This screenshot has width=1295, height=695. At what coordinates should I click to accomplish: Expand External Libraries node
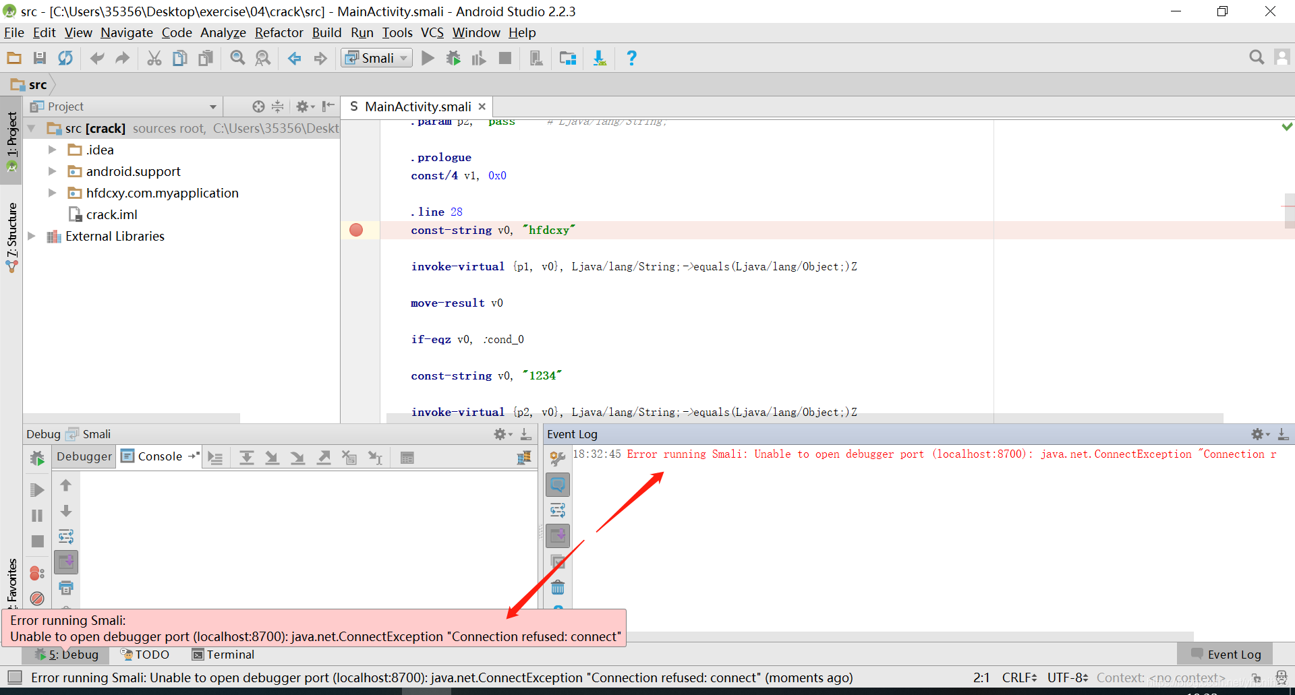coord(32,236)
